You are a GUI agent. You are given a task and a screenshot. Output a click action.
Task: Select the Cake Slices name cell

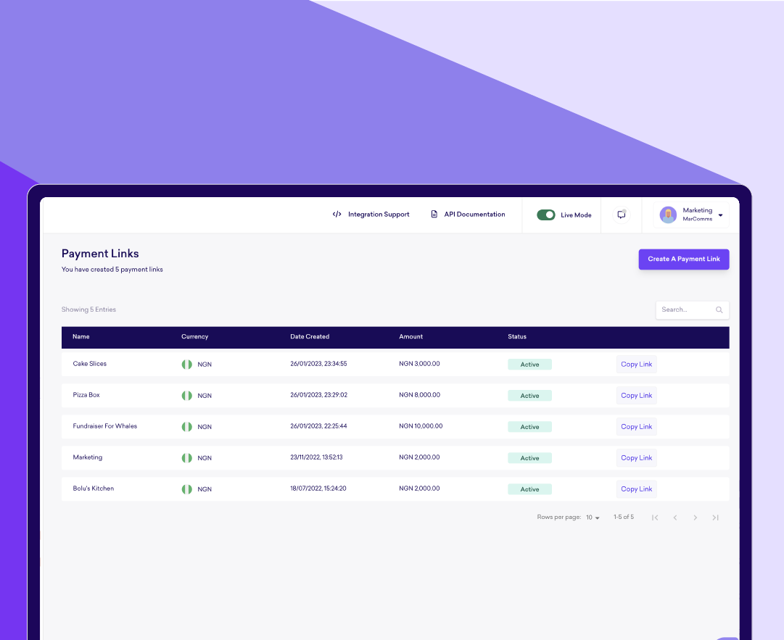click(x=89, y=364)
